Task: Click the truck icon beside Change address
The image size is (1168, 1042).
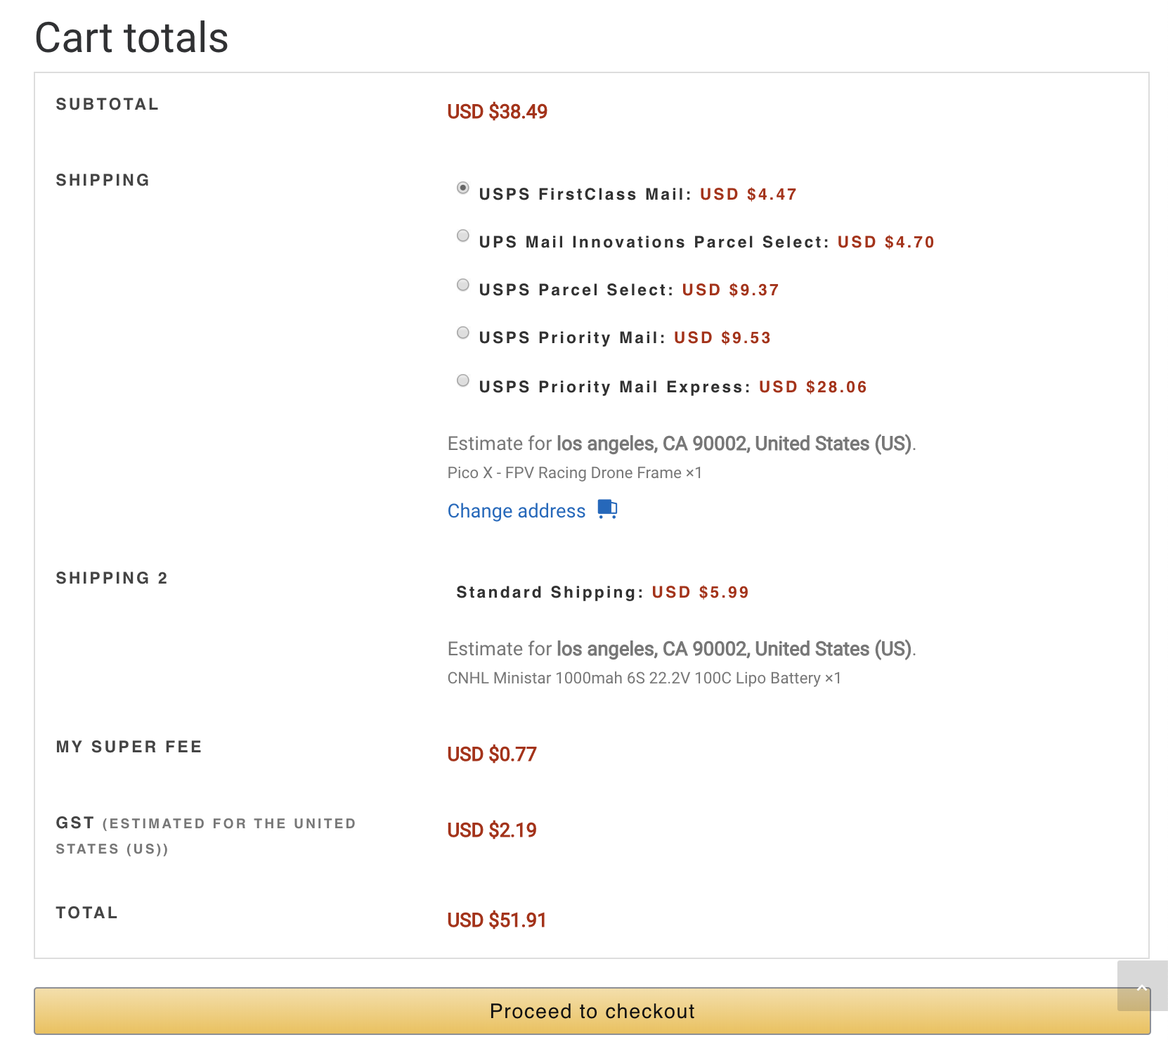Action: (x=607, y=509)
